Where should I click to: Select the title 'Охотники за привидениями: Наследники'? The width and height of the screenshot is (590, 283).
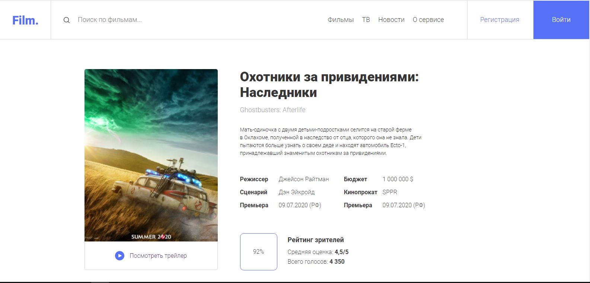coord(329,85)
